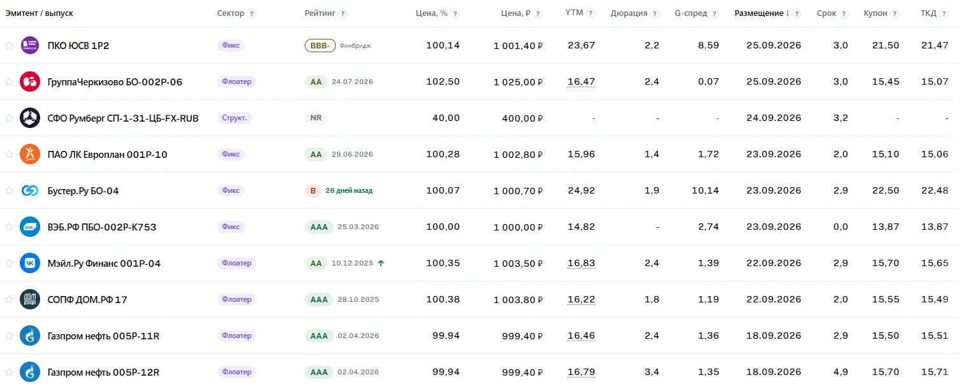Open ПКО ЮСВ 1Р2 bond page
The image size is (960, 389).
pos(78,45)
